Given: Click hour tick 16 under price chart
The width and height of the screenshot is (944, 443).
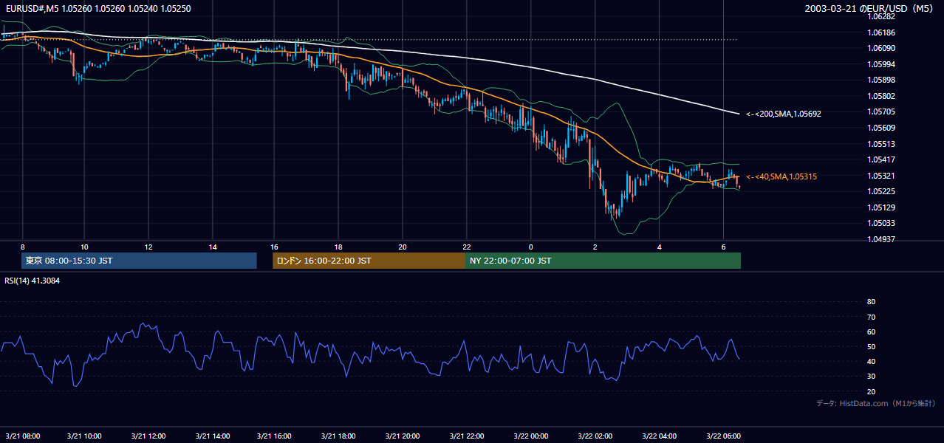Looking at the screenshot, I should click(x=274, y=247).
